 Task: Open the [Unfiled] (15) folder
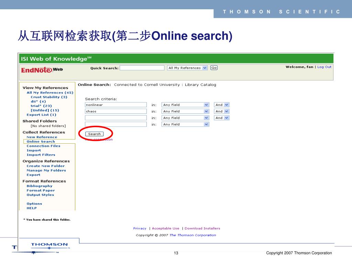(45, 110)
